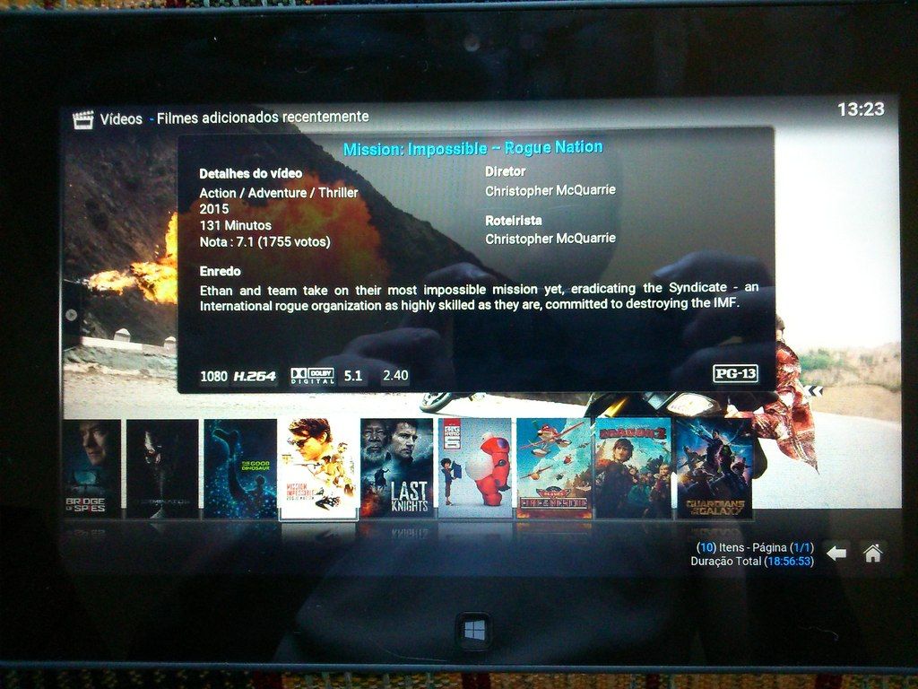This screenshot has width=918, height=689.
Task: Click the 13:23 clock
Action: pos(861,109)
